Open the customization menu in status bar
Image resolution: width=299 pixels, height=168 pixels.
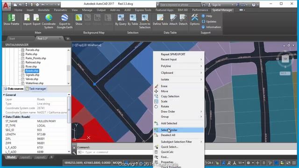294,163
